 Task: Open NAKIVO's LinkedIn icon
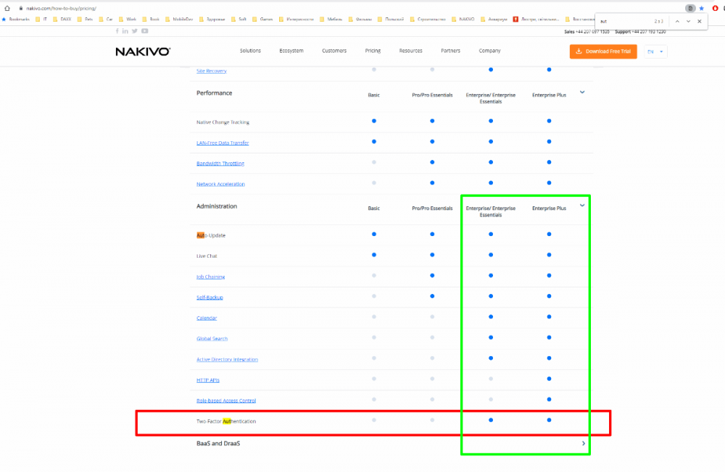[125, 31]
